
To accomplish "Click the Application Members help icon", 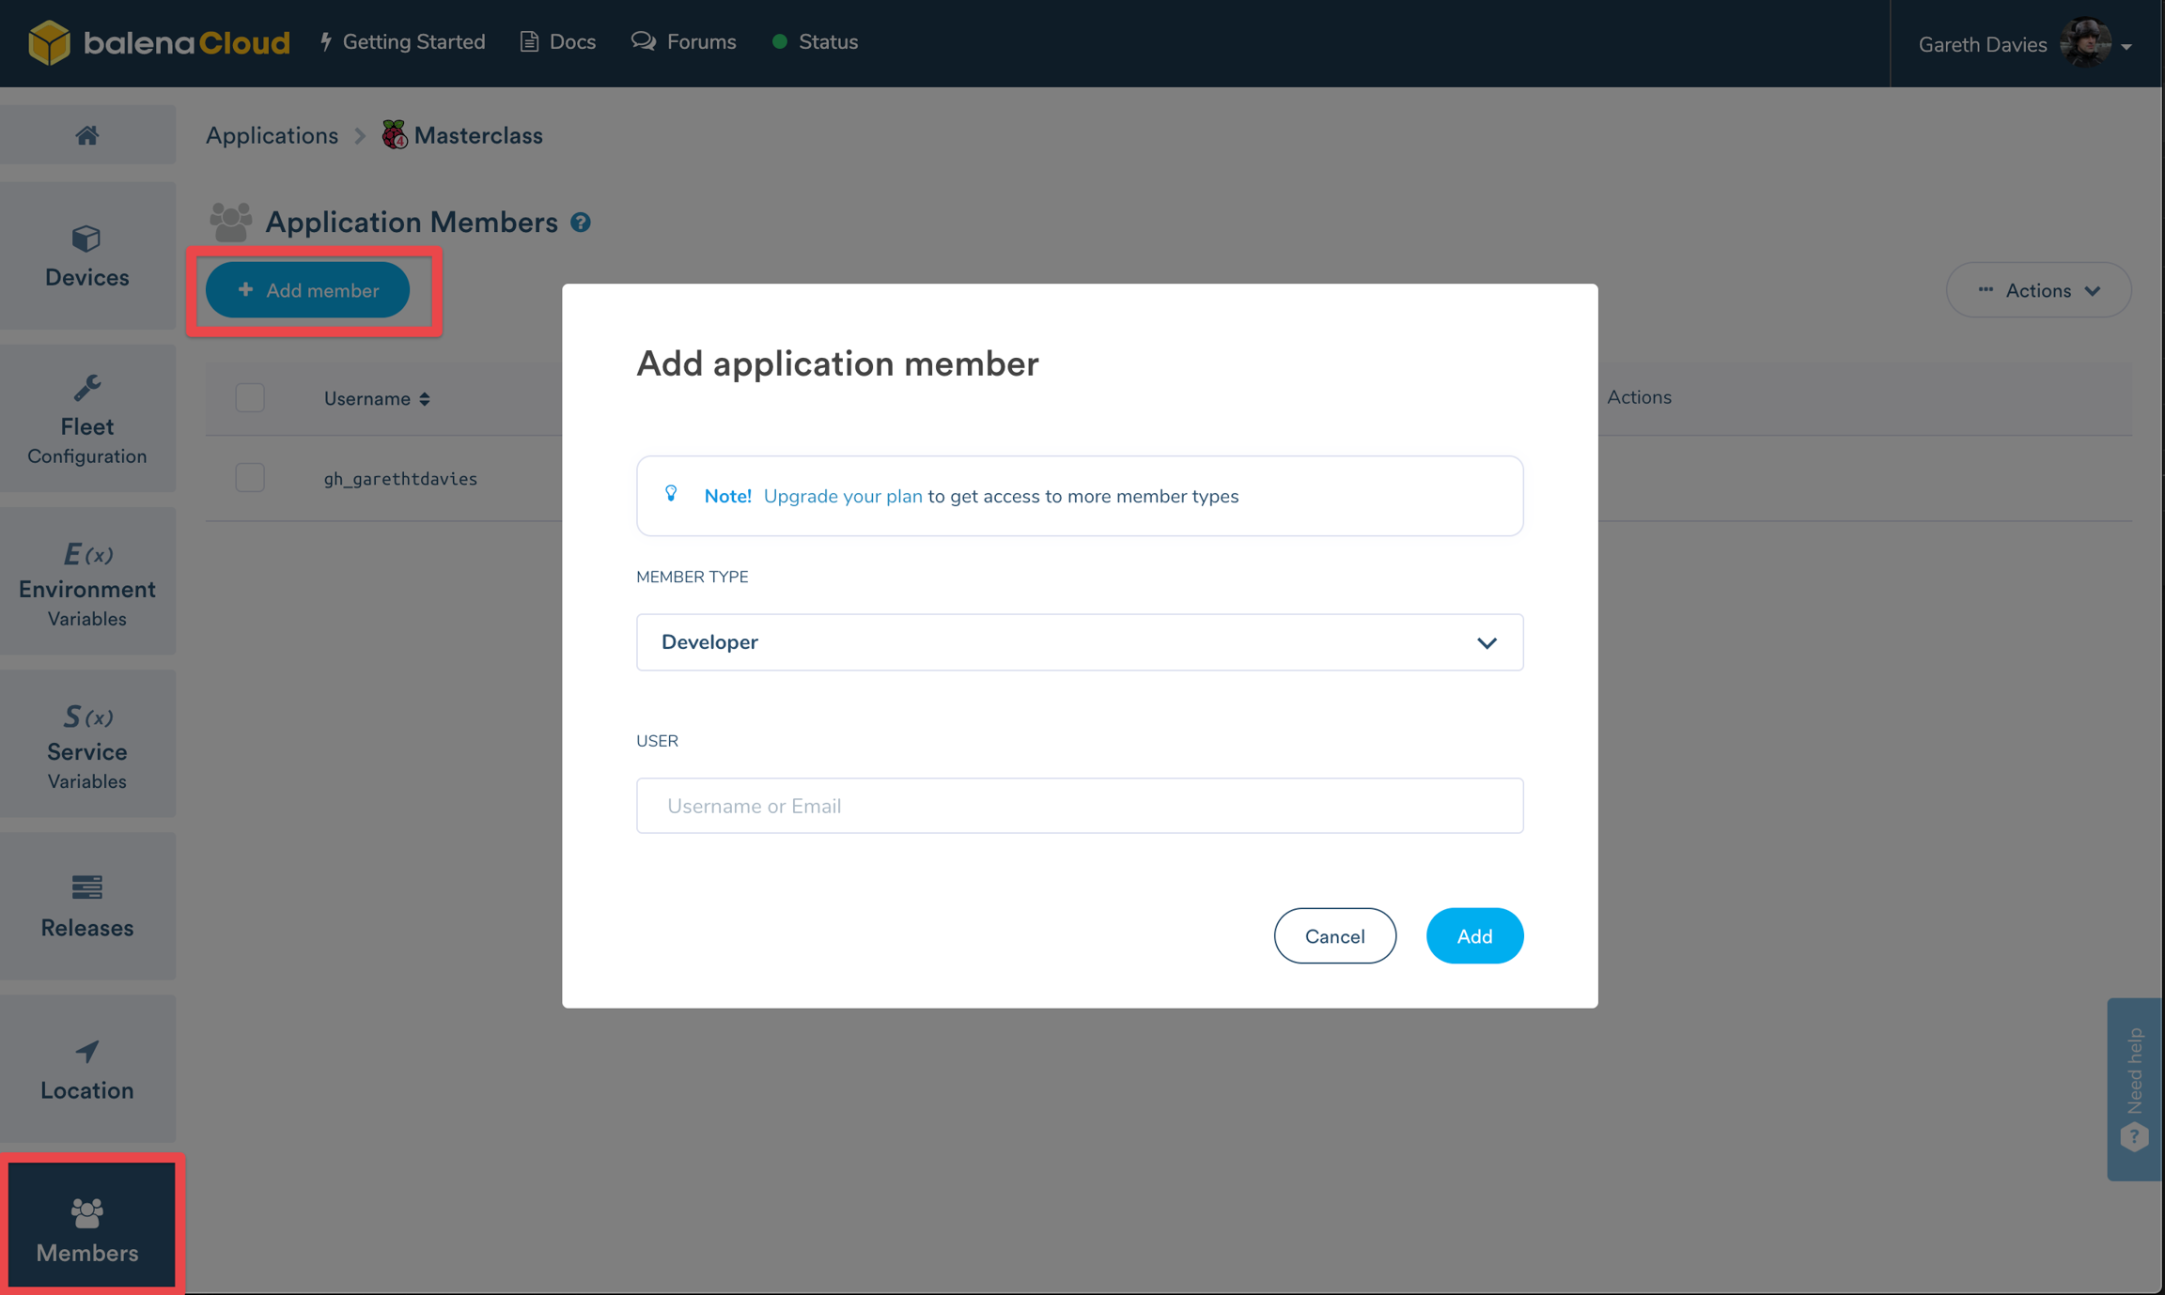I will pyautogui.click(x=581, y=223).
